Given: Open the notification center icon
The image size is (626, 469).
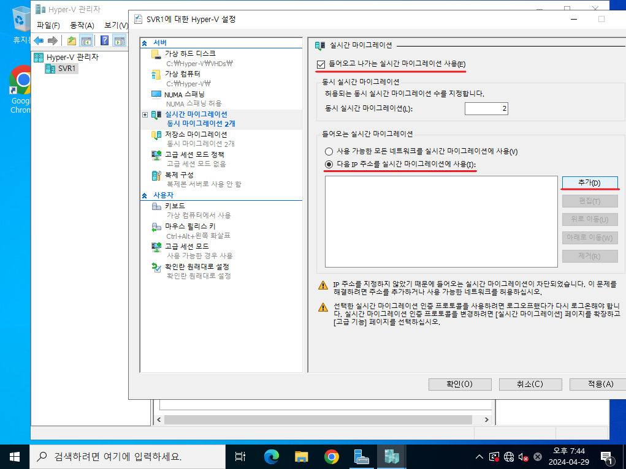Looking at the screenshot, I should (608, 457).
